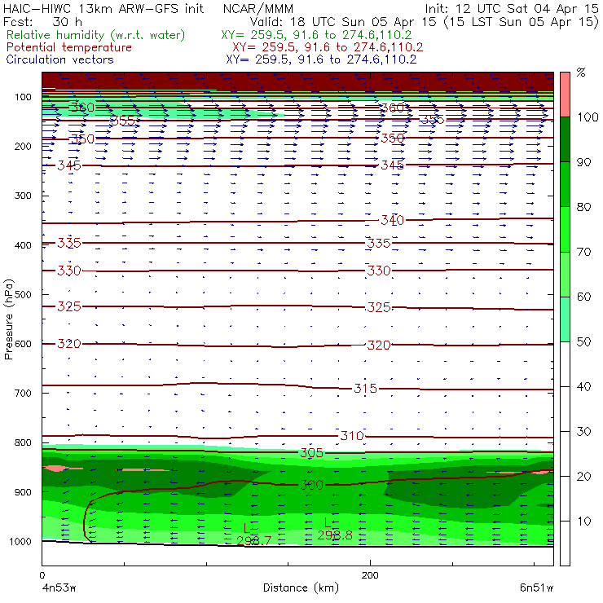
Task: Click the 'HAIC-HIWC 13km ARW-GFS init' title
Action: 103,8
